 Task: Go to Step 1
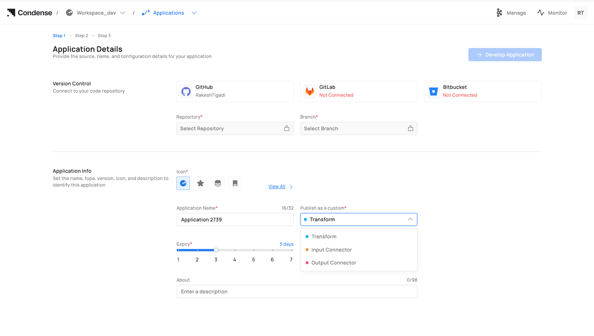[x=59, y=36]
